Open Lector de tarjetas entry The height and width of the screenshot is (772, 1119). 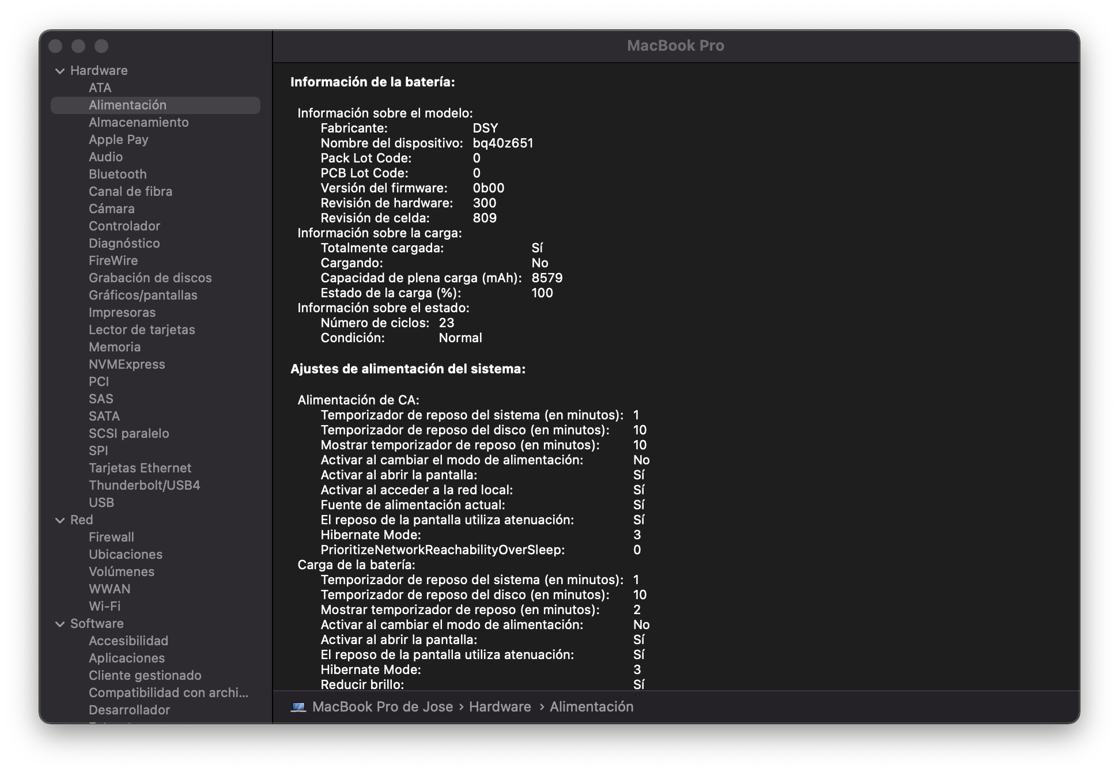[x=142, y=330]
